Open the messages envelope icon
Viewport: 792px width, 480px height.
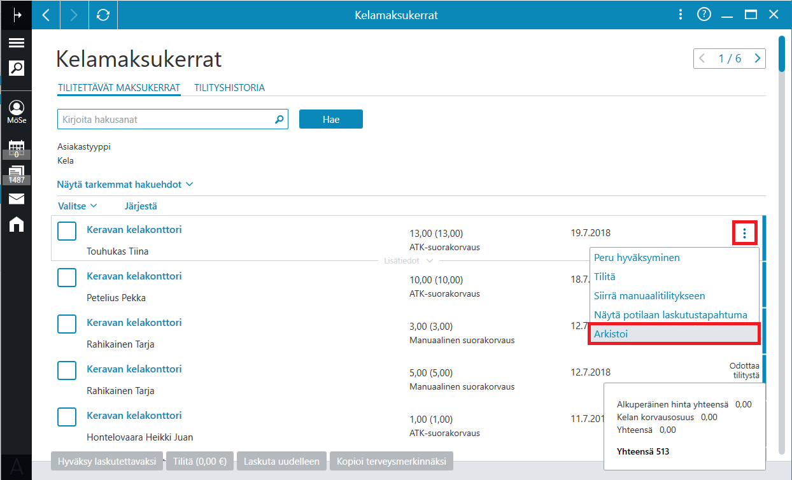pyautogui.click(x=17, y=199)
